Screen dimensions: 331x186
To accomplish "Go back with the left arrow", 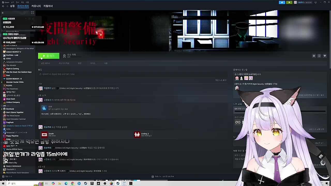I will pos(3,6).
